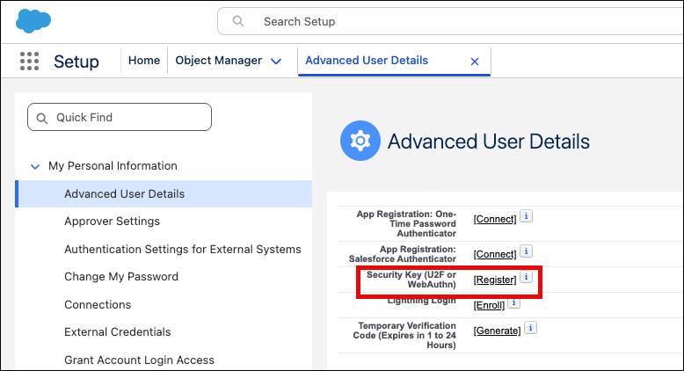
Task: Click the Salesforce cloud logo
Action: 33,20
